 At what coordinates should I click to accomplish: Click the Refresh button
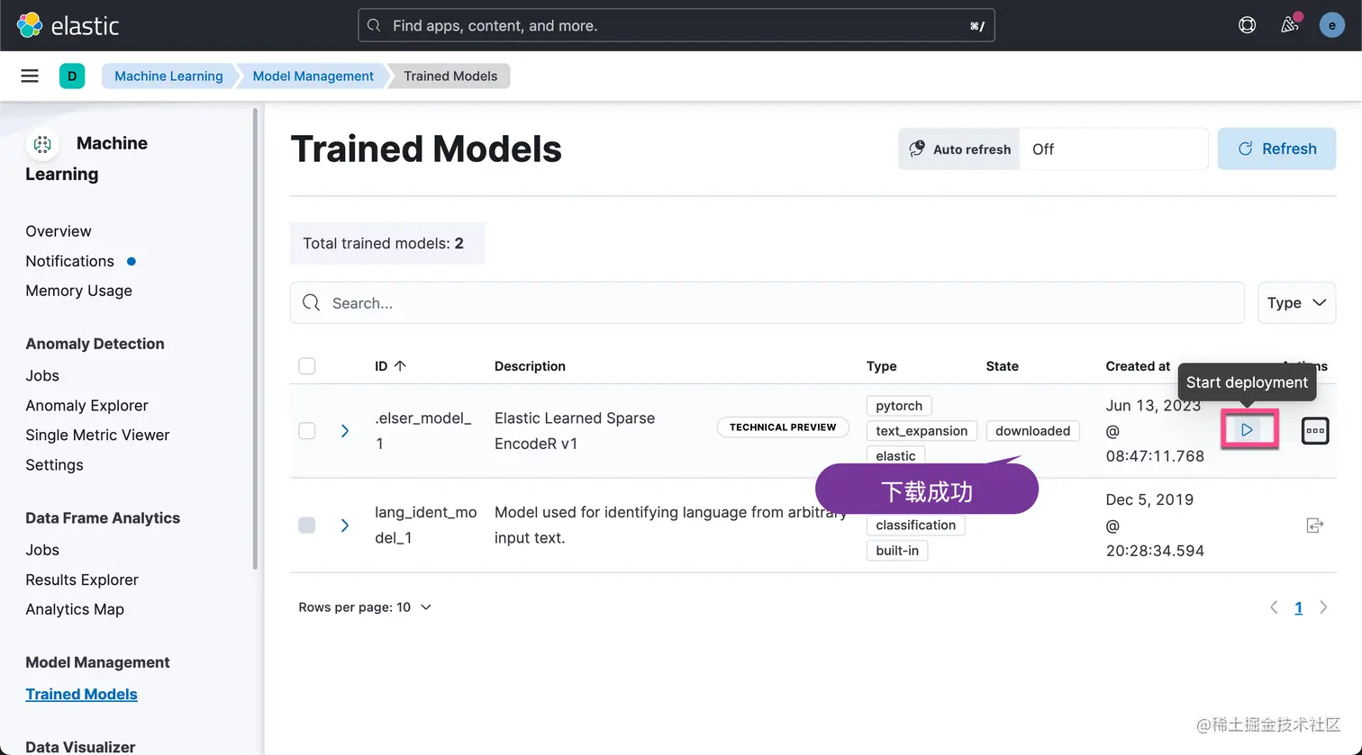[x=1276, y=148]
